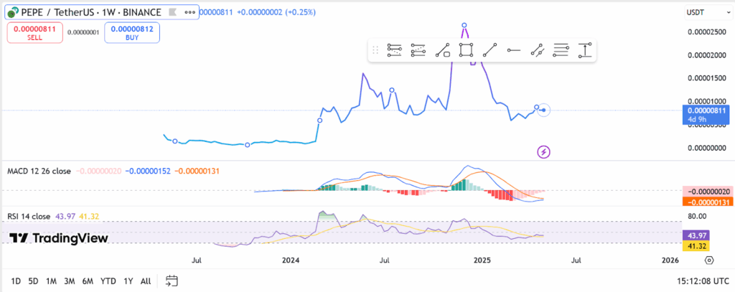Image resolution: width=735 pixels, height=292 pixels.
Task: Switch to the 1D time range
Action: [x=16, y=281]
